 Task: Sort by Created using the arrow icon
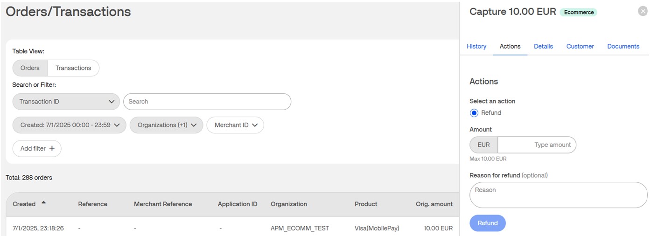pyautogui.click(x=43, y=202)
